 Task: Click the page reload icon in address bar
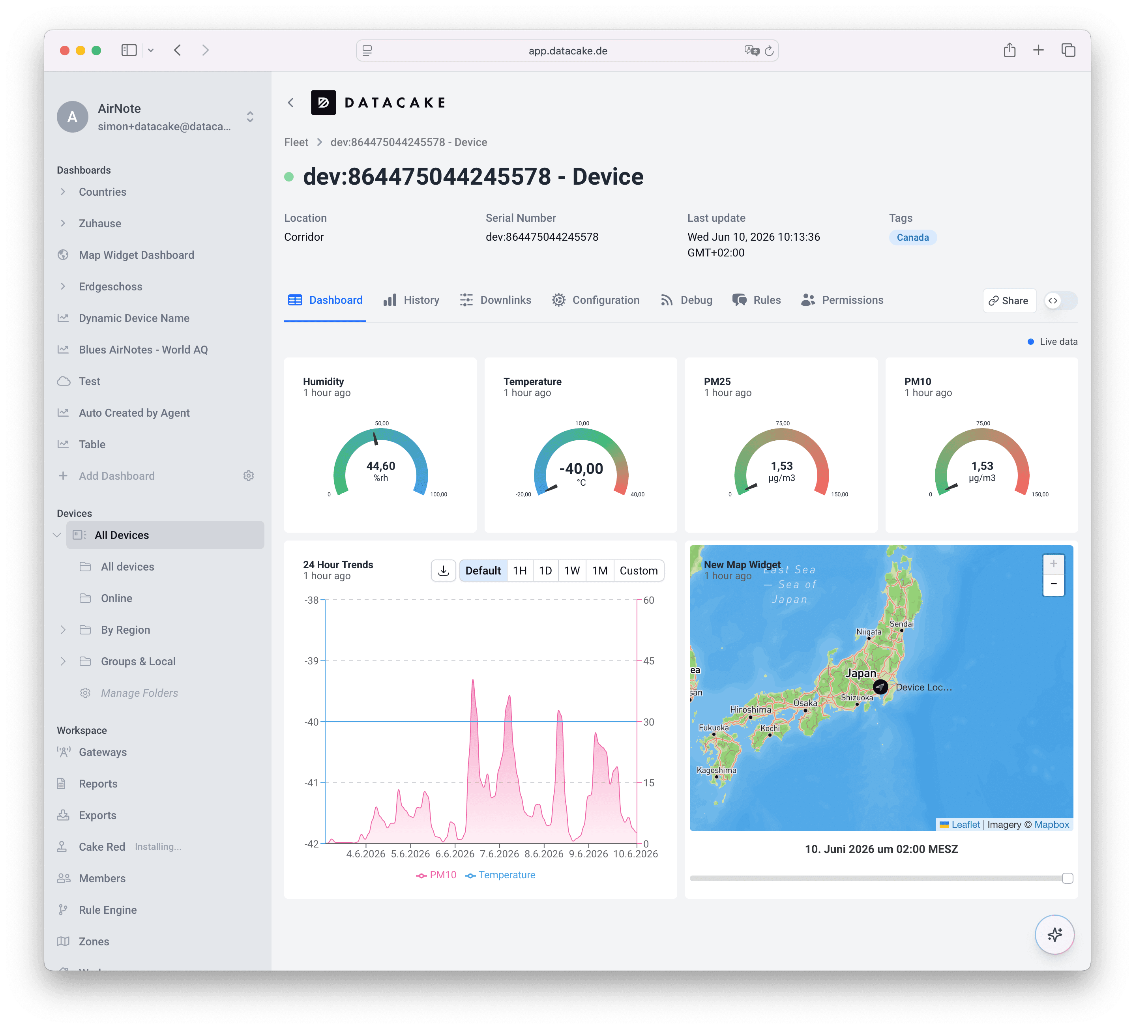click(x=769, y=51)
